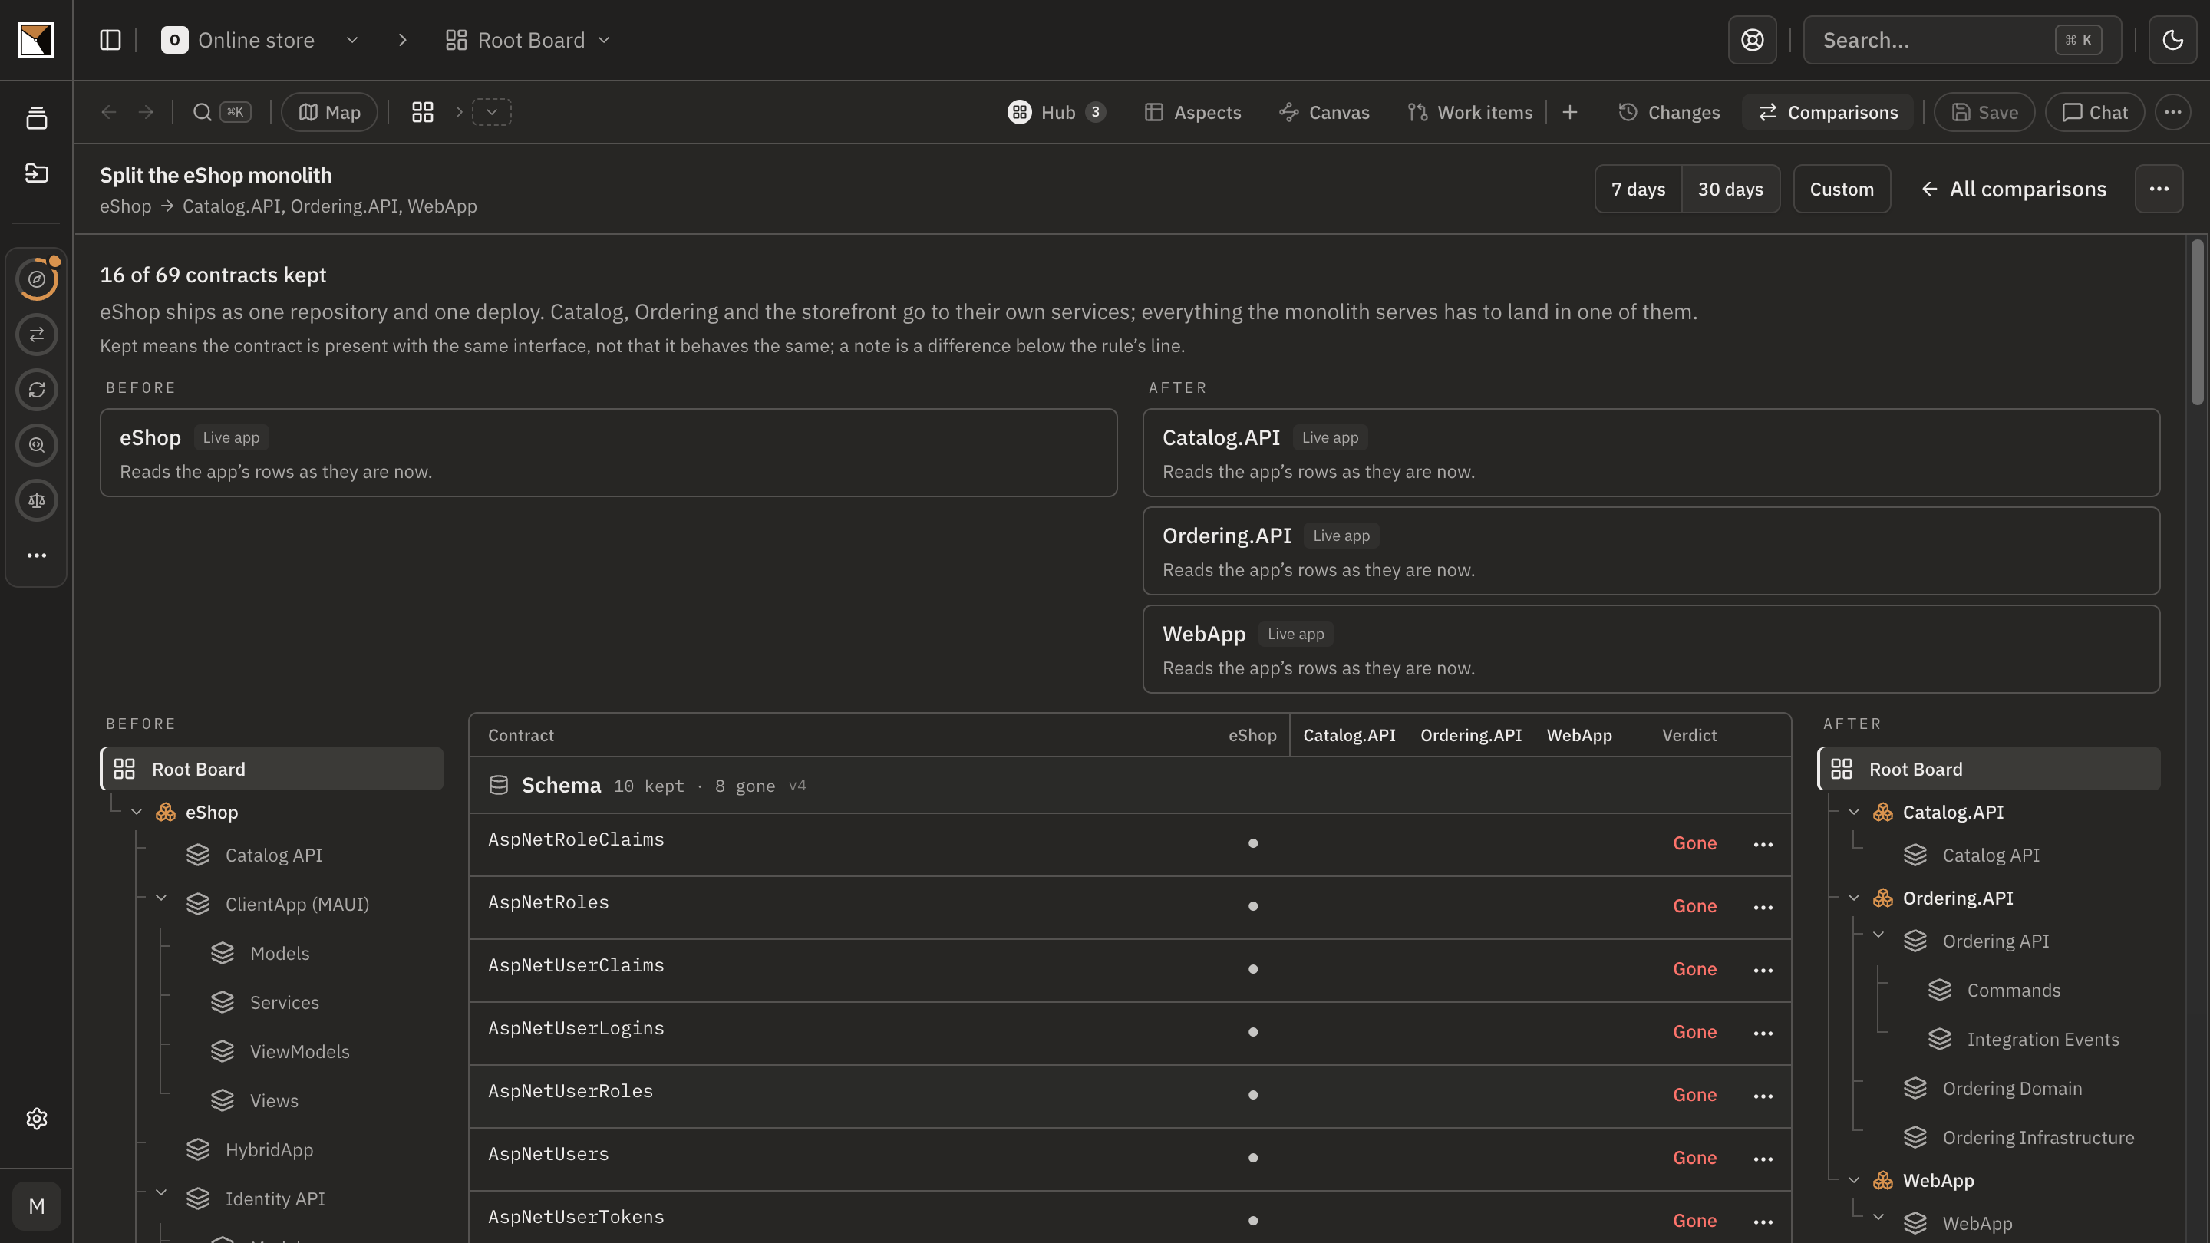The width and height of the screenshot is (2210, 1243).
Task: Switch to the Work items tab
Action: pos(1469,112)
